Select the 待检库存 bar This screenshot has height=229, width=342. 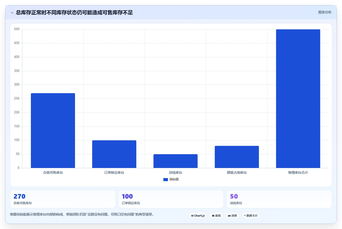(175, 161)
